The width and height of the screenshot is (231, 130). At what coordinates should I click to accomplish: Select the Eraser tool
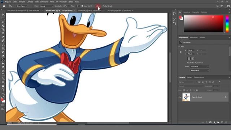[3, 56]
